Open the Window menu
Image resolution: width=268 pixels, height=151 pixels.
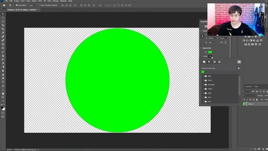click(x=63, y=1)
